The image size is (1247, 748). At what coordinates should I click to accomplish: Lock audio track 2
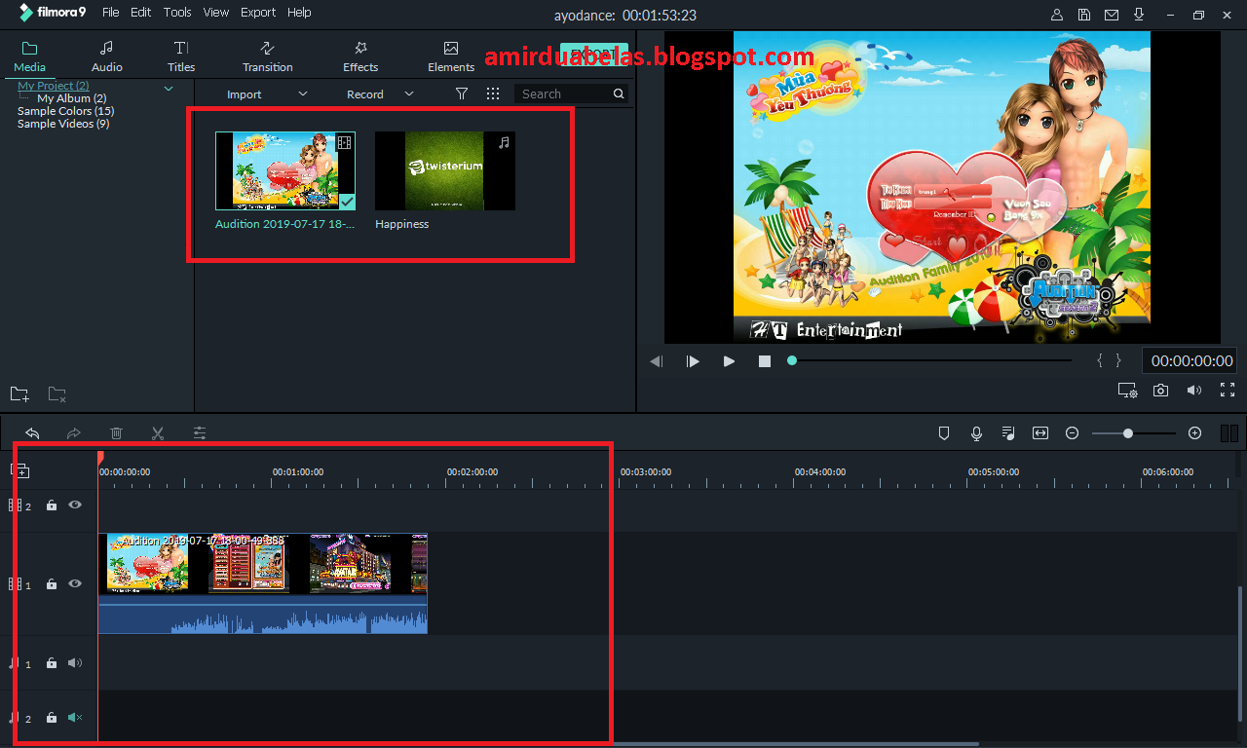point(52,718)
